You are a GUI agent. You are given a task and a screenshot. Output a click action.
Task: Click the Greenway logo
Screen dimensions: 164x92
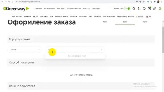[x=16, y=9]
